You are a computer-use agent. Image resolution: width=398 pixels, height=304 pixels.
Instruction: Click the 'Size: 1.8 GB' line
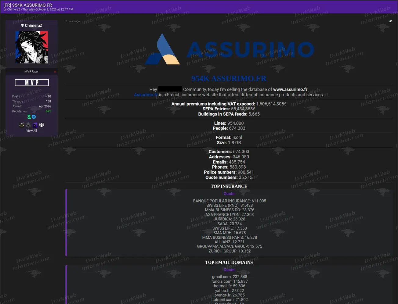229,143
